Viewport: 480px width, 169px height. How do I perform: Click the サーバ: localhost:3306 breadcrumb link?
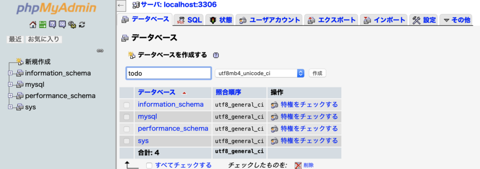coord(179,5)
